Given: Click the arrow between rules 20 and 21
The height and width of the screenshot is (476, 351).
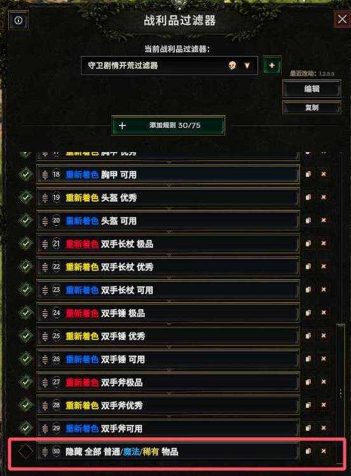Looking at the screenshot, I should coord(169,232).
